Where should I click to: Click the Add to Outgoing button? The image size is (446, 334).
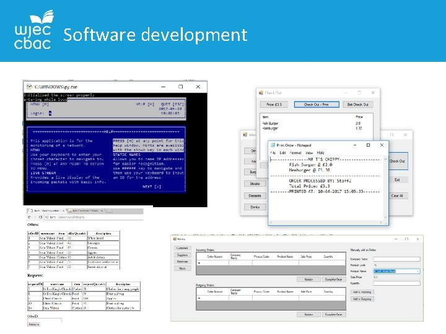pyautogui.click(x=362, y=299)
